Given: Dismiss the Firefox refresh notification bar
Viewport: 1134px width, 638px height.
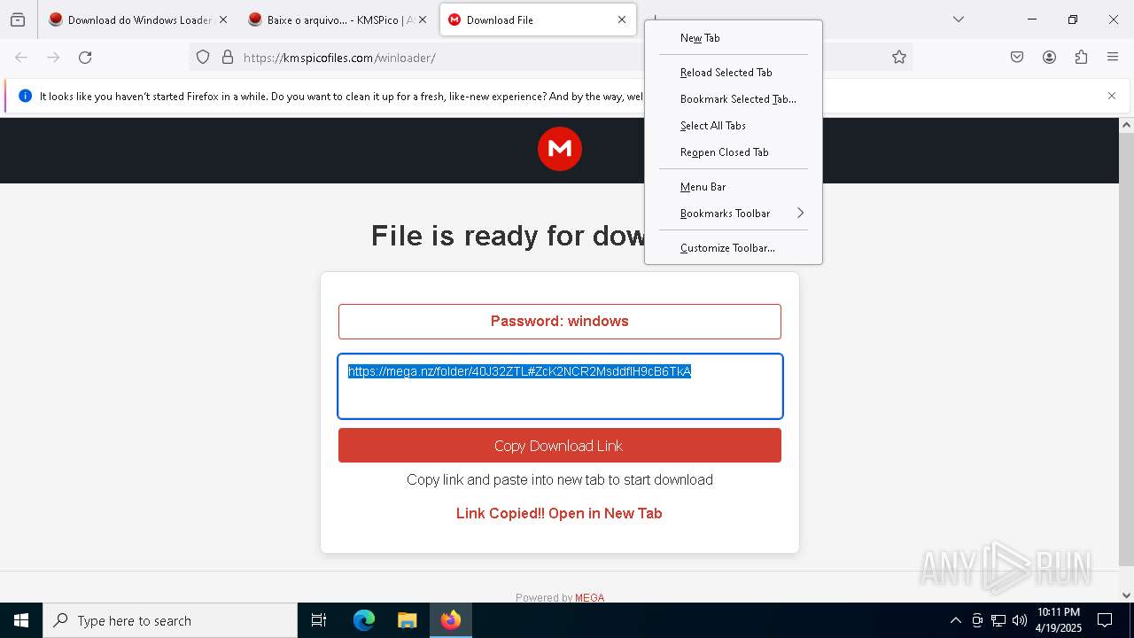Looking at the screenshot, I should (1112, 96).
